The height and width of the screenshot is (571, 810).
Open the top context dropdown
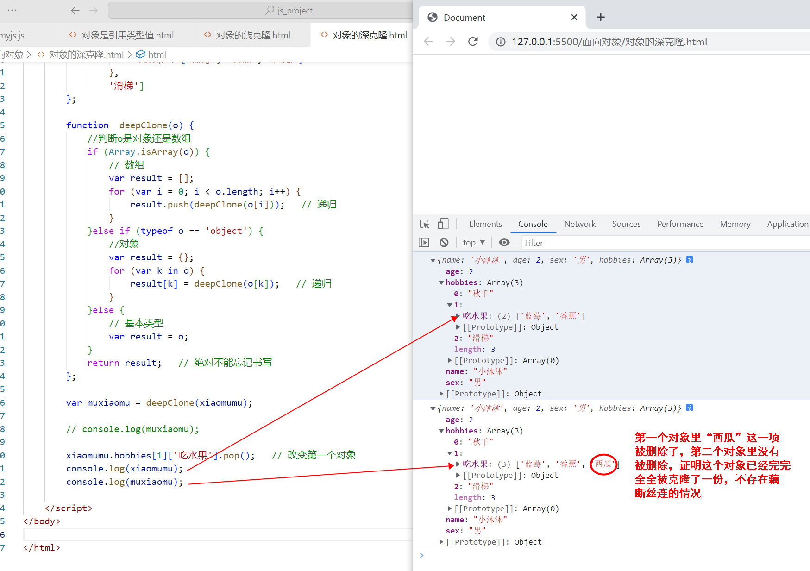point(474,243)
